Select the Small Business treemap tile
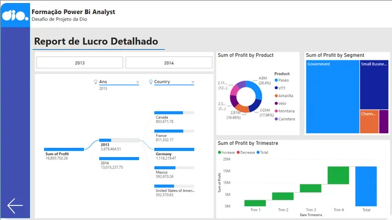This screenshot has width=392, height=220. pos(374,84)
